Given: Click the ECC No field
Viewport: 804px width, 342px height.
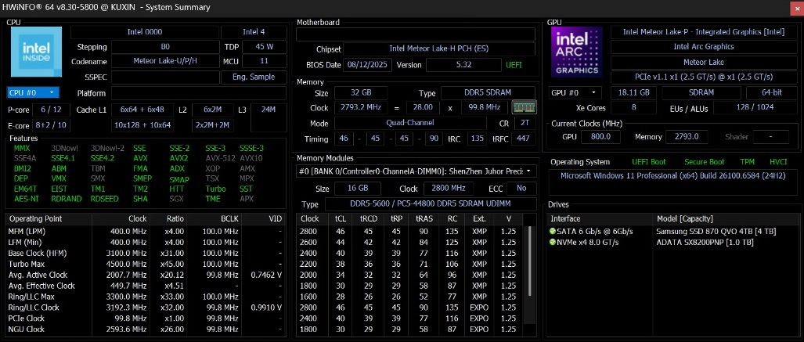Looking at the screenshot, I should click(521, 188).
